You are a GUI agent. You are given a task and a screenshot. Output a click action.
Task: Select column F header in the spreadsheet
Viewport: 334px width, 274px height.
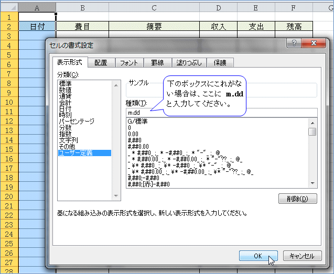click(x=294, y=8)
